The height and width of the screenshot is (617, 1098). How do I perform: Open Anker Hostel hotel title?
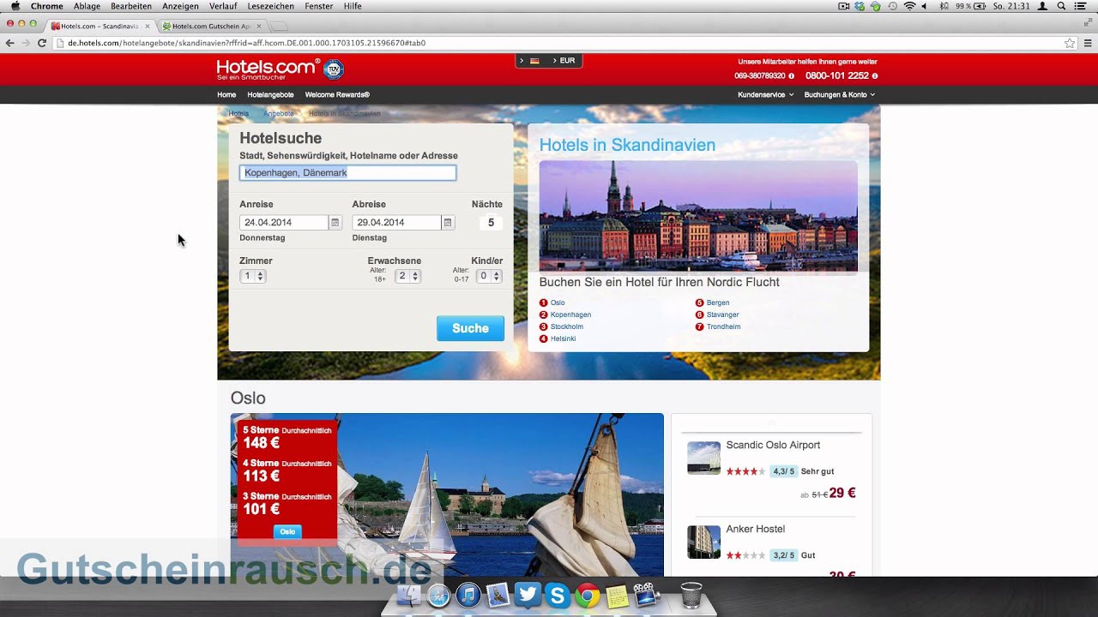pyautogui.click(x=755, y=529)
